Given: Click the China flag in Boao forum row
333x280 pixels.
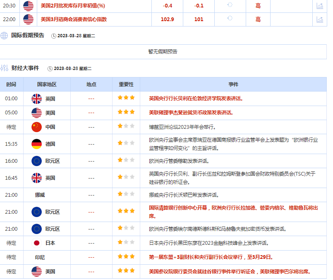Looking at the screenshot, I should [x=37, y=127].
